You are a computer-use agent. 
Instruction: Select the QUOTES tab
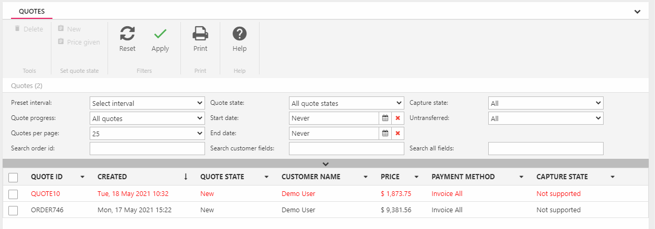coord(31,11)
